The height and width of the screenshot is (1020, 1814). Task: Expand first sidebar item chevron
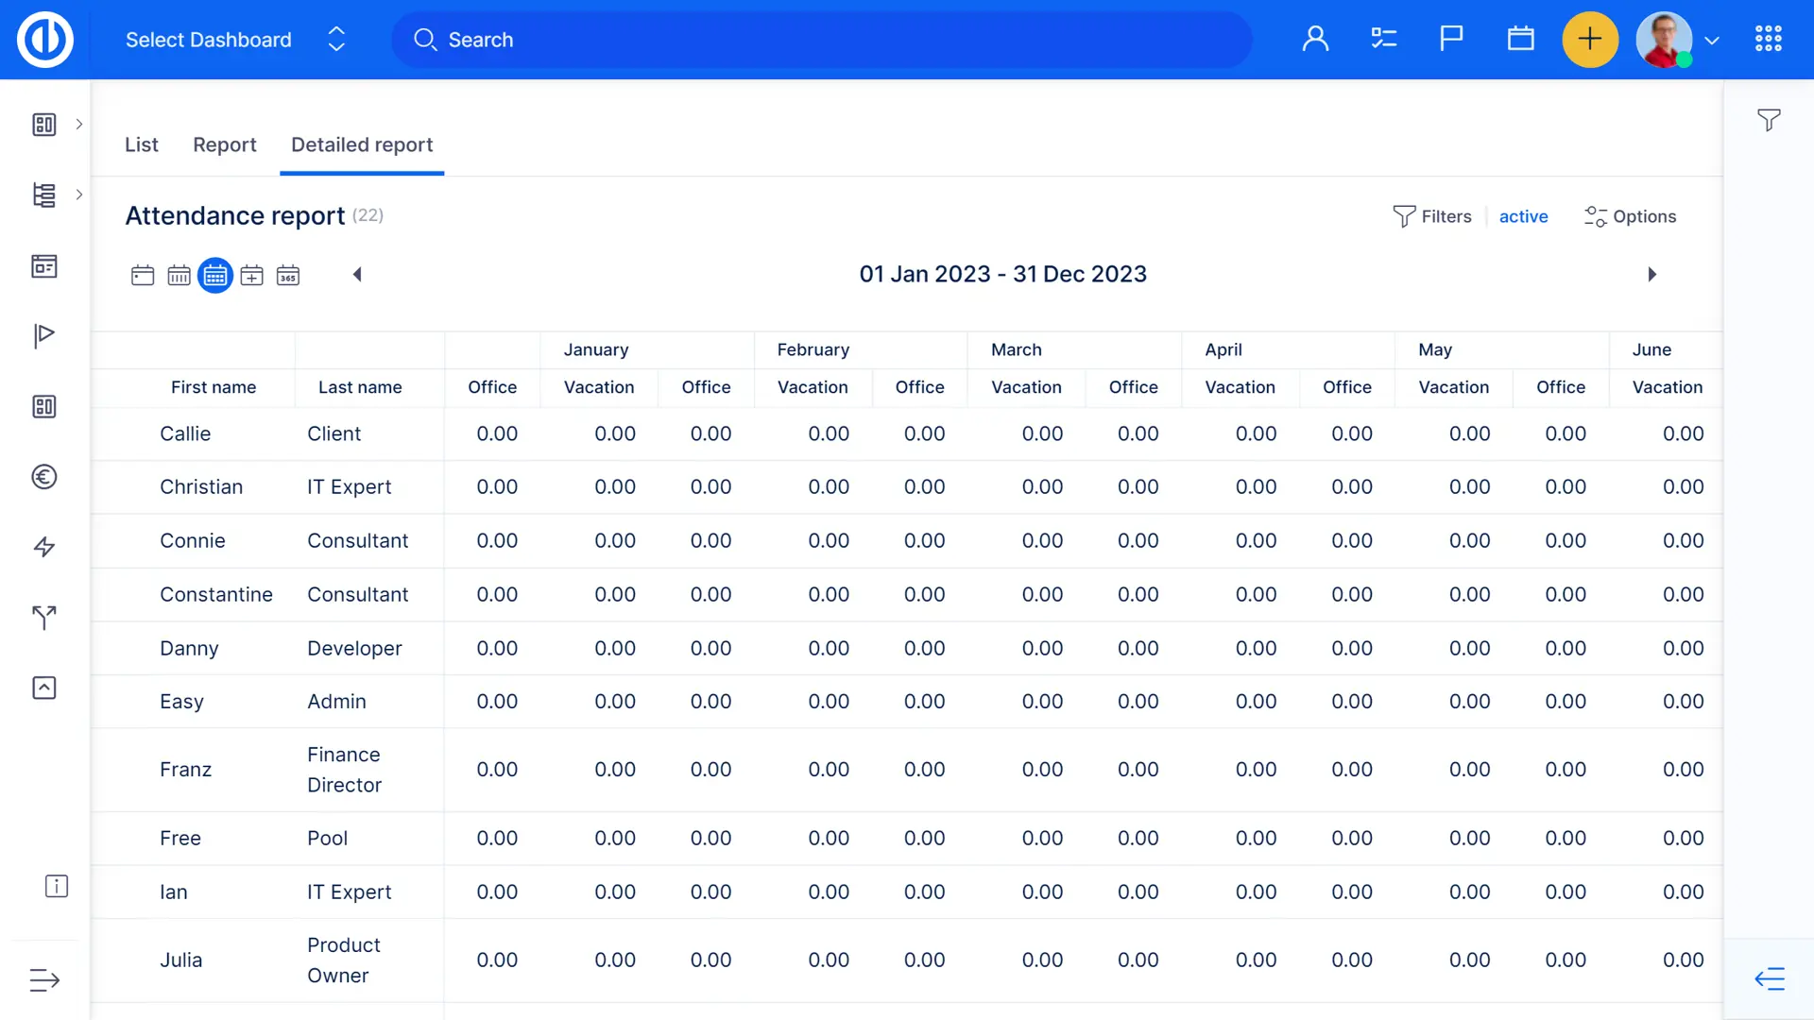pos(79,124)
